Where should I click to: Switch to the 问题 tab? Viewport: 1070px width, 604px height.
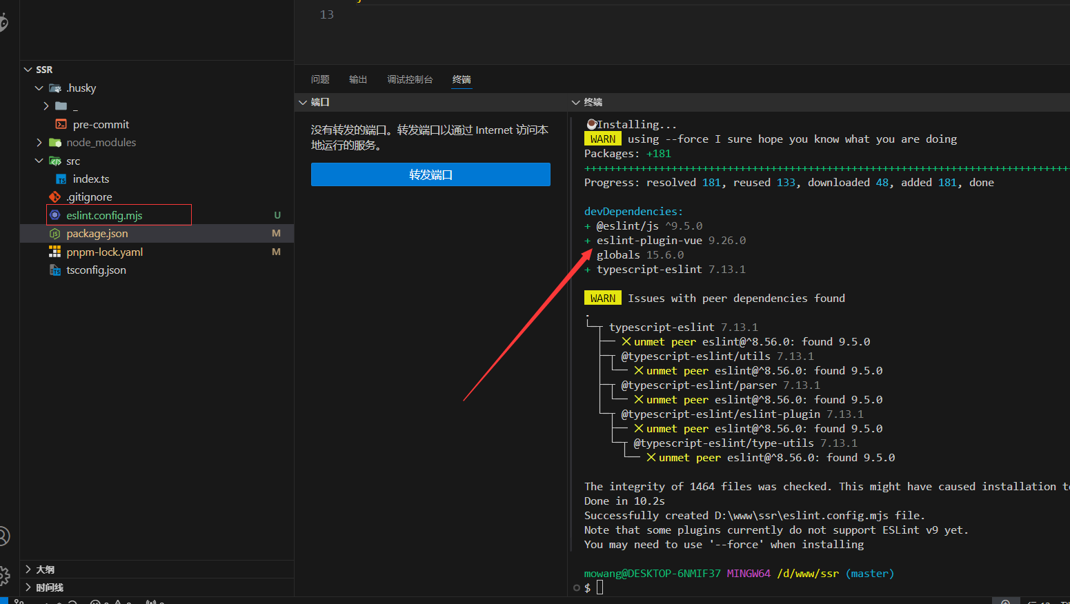click(x=320, y=79)
